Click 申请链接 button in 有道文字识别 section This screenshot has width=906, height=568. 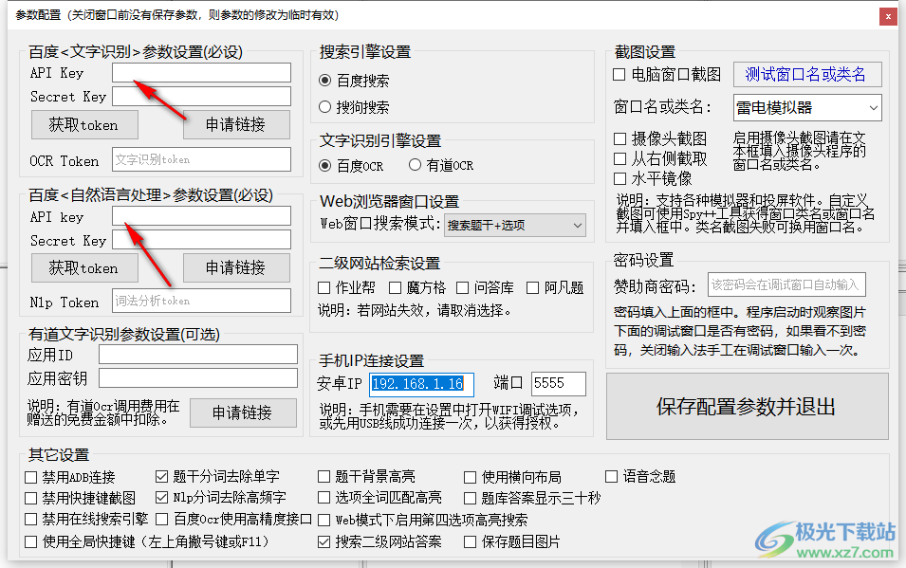(x=243, y=412)
